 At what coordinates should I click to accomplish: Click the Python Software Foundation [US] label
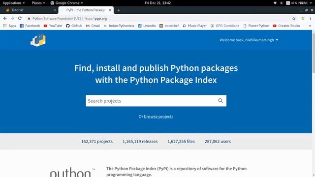pos(57,19)
